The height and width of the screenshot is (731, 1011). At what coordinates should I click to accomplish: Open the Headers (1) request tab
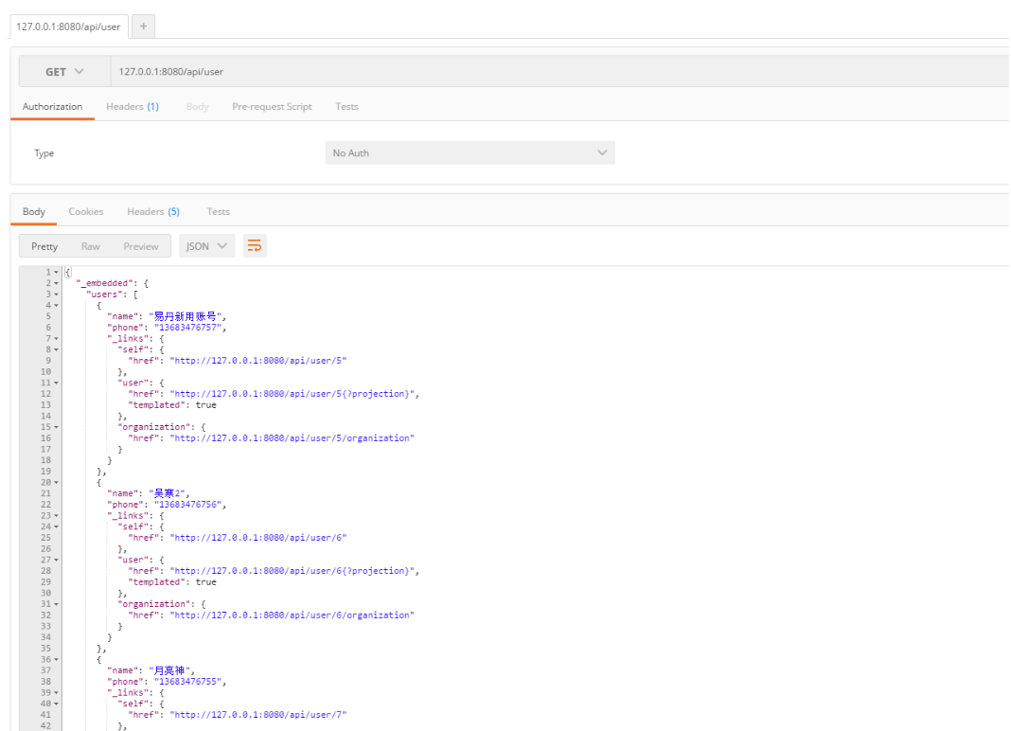(132, 106)
